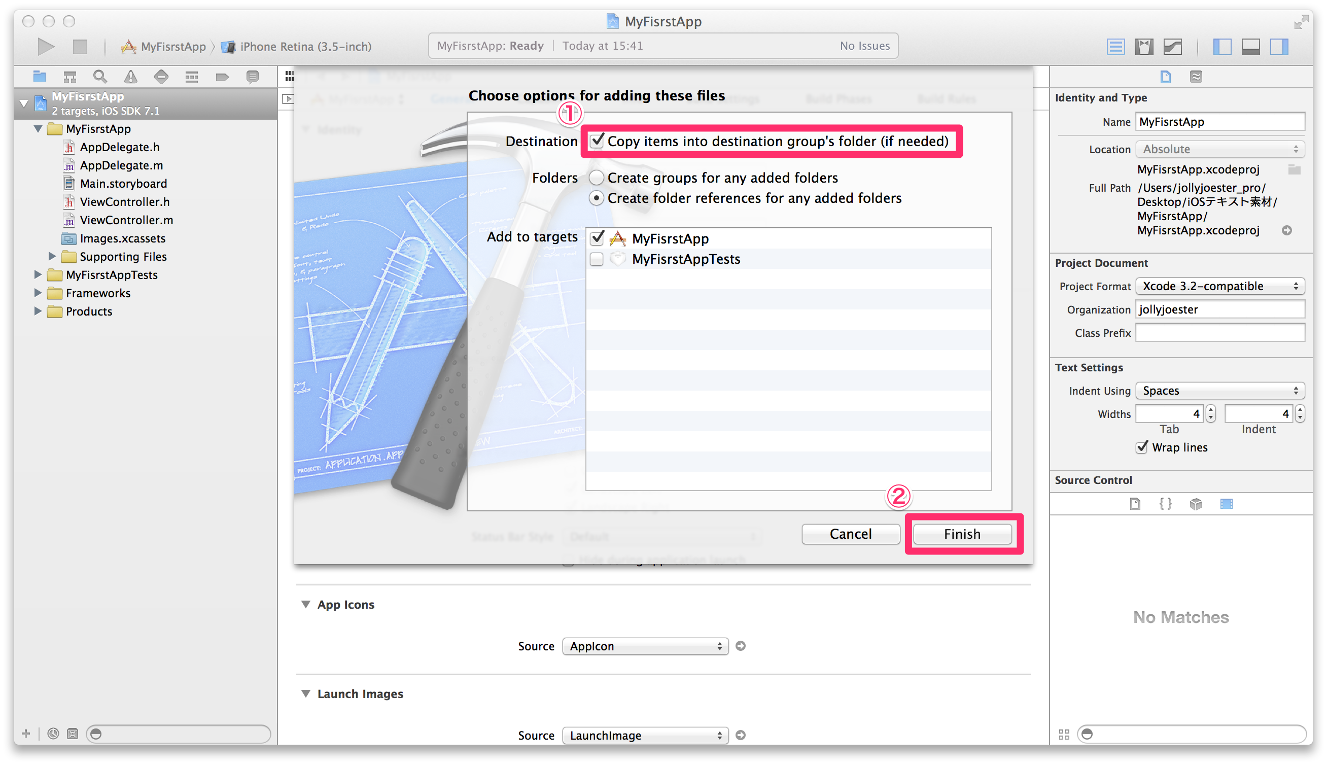Click the Cancel button
This screenshot has width=1327, height=765.
850,534
